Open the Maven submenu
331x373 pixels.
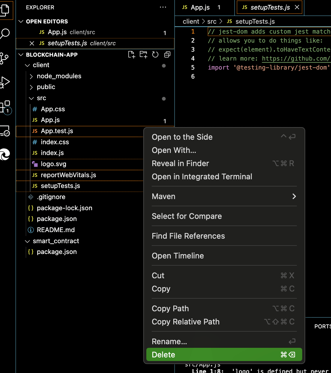click(x=224, y=196)
